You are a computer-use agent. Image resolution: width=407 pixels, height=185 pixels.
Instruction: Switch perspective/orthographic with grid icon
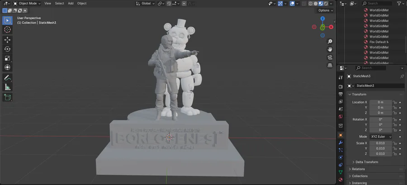pos(330,66)
